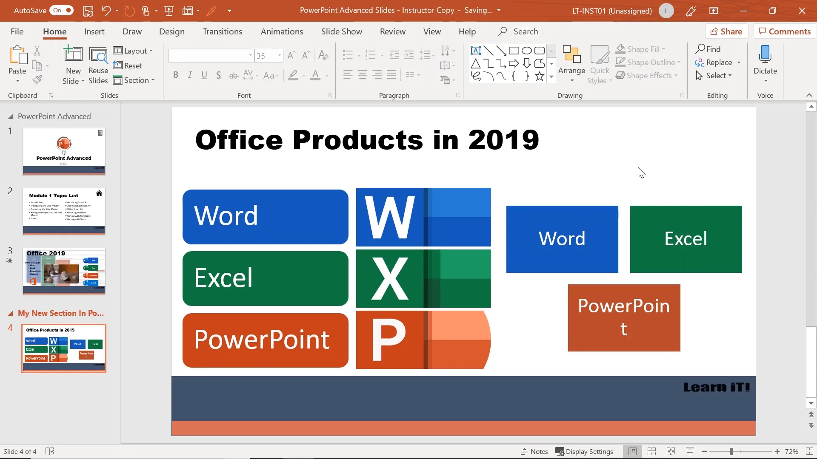Image resolution: width=817 pixels, height=459 pixels.
Task: Switch to Slide Sorter view
Action: click(x=651, y=451)
